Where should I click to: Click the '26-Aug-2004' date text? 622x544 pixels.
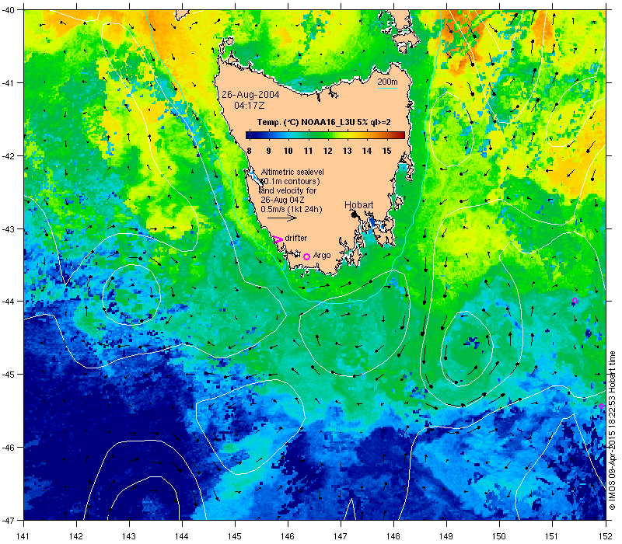click(250, 95)
